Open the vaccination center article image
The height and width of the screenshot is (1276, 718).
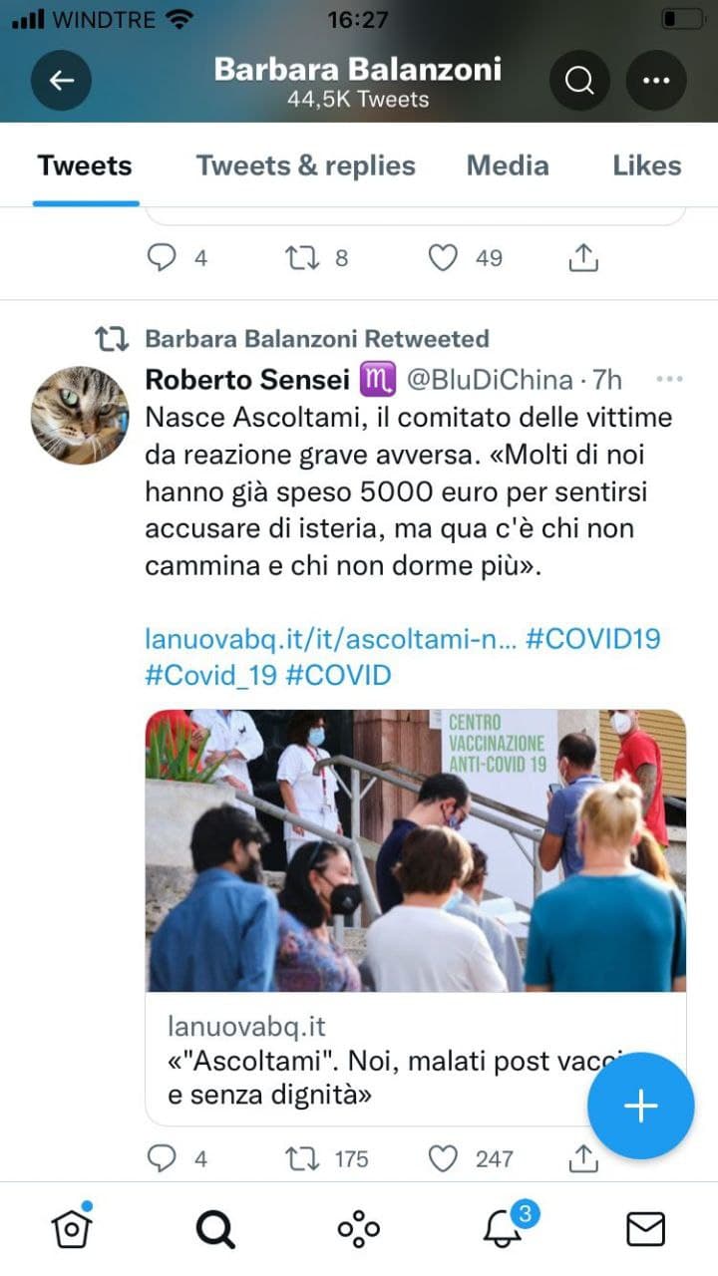pyautogui.click(x=416, y=850)
